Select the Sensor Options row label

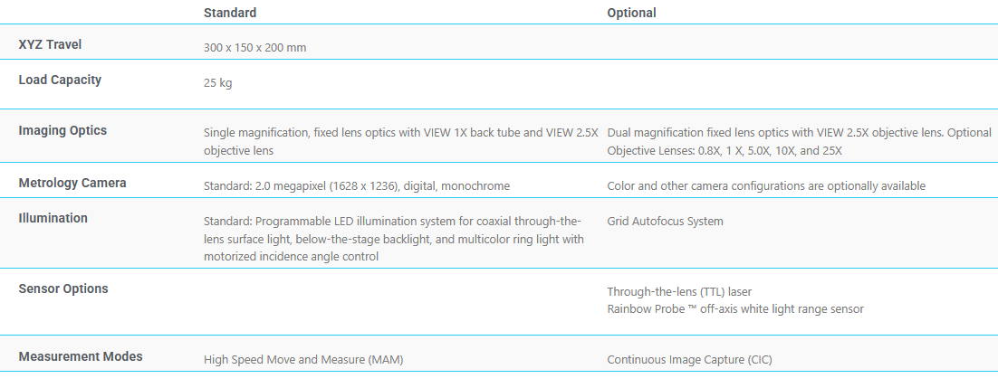point(63,289)
